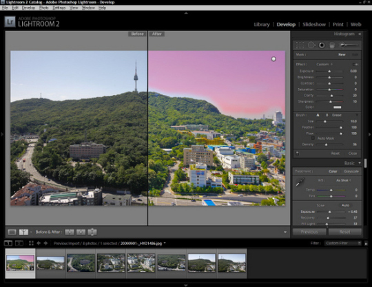
Task: Enable the Auto Mask checkbox
Action: coord(313,138)
